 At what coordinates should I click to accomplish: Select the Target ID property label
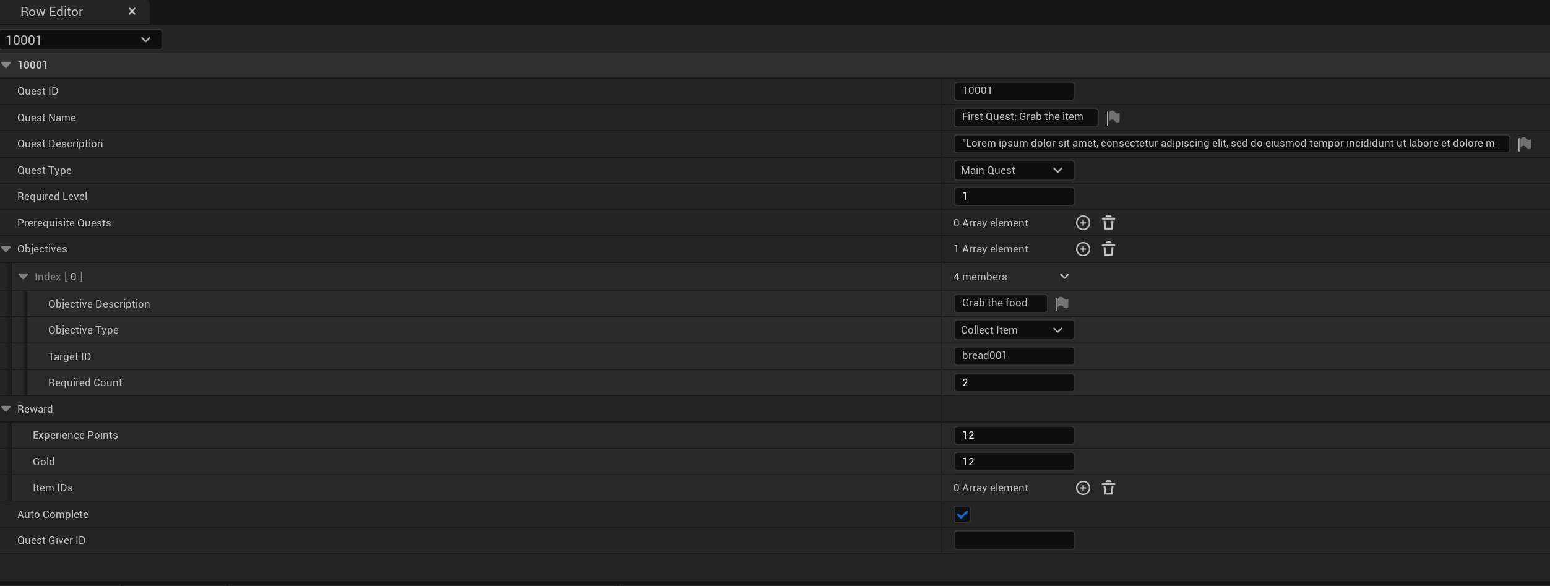point(69,356)
